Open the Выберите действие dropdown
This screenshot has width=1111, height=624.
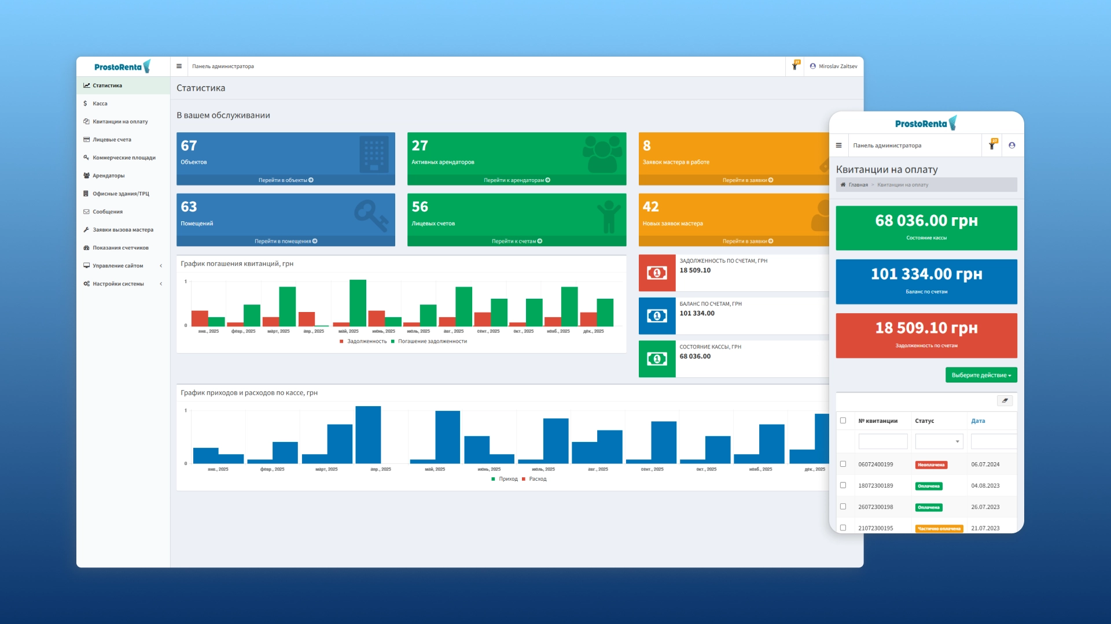(981, 374)
